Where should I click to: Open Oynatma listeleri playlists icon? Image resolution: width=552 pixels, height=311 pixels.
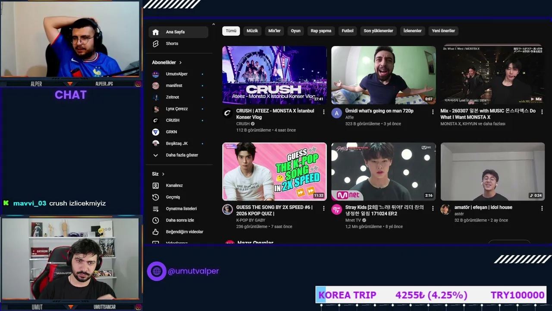click(156, 209)
